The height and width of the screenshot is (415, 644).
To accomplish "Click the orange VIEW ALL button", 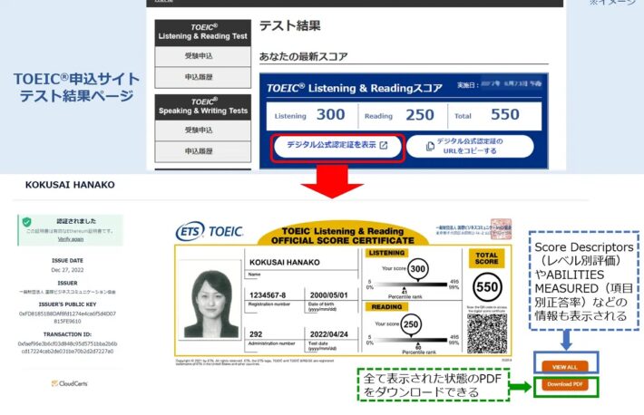I will 565,367.
